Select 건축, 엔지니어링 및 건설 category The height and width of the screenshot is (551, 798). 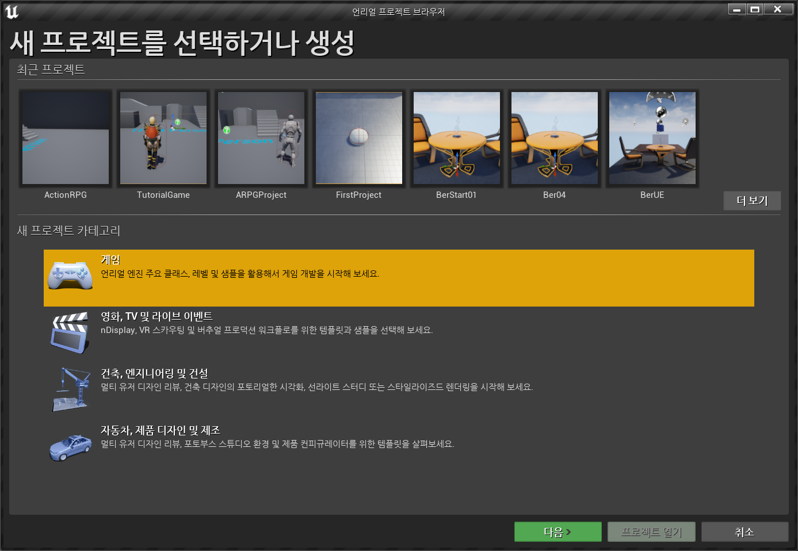coord(154,373)
